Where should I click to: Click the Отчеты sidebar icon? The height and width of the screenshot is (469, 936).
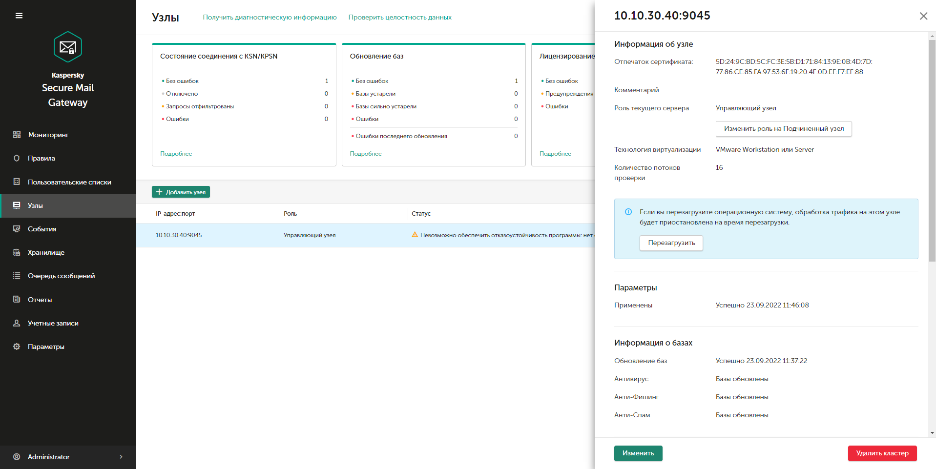point(17,299)
